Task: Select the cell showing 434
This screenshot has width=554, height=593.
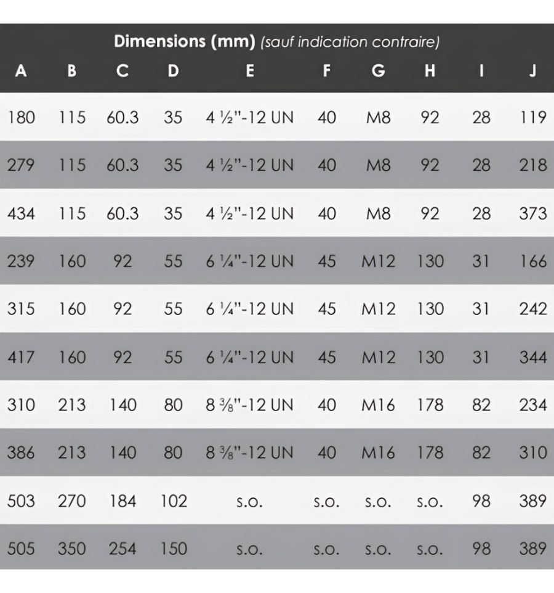Action: click(x=21, y=213)
